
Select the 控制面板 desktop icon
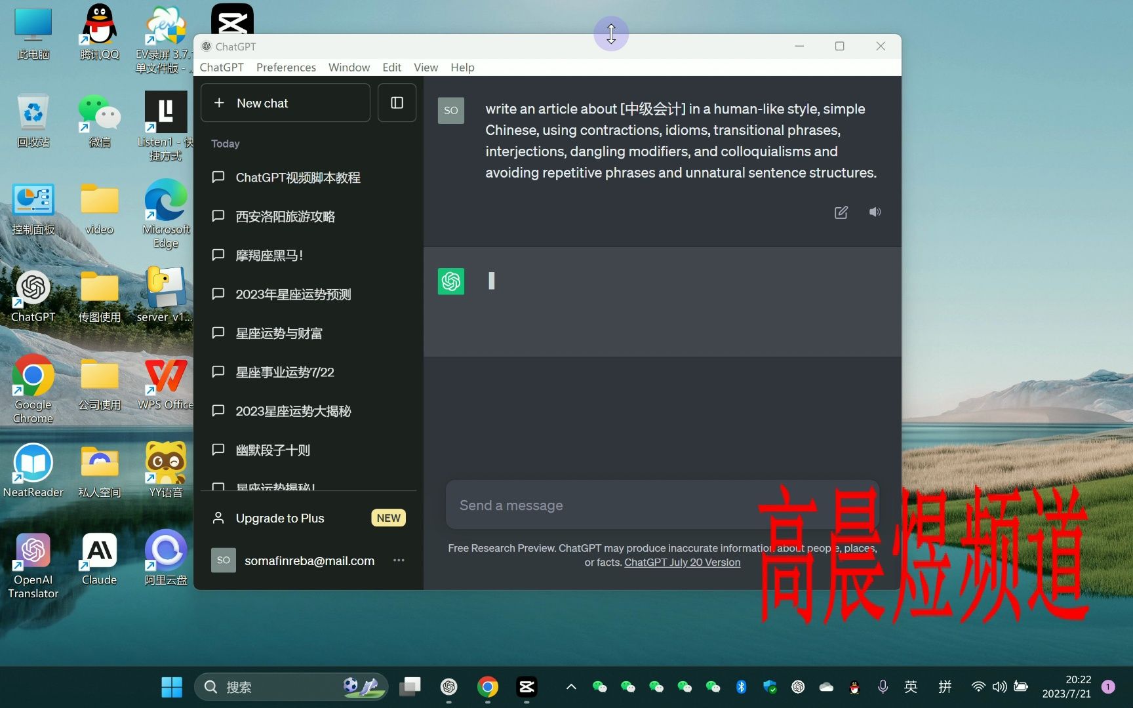coord(33,208)
